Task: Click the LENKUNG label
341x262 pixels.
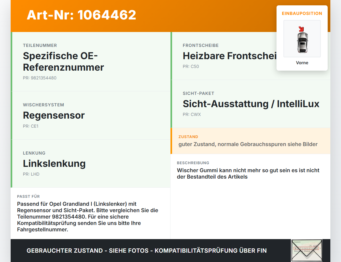Action: coord(34,153)
